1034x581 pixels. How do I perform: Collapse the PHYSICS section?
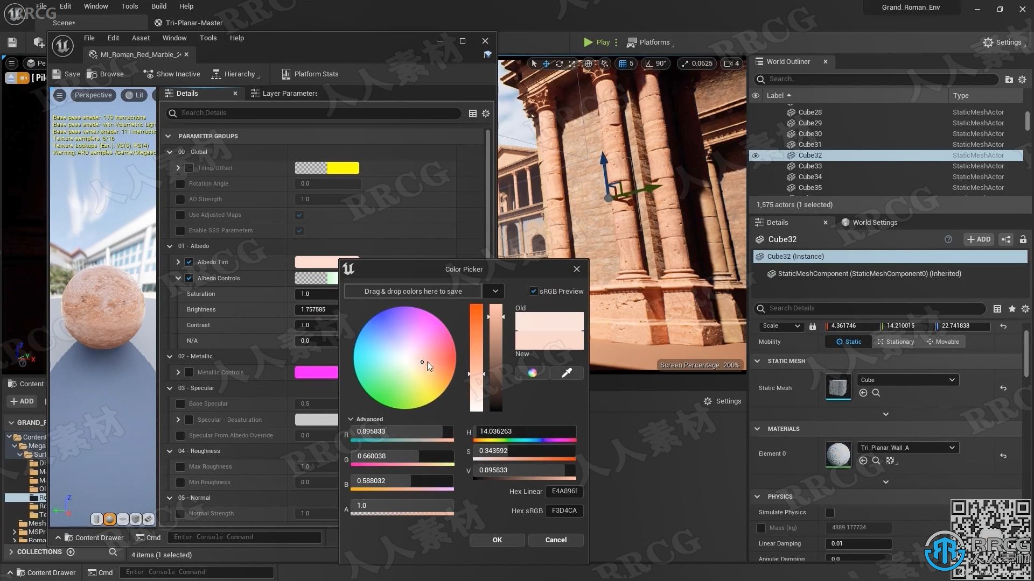pyautogui.click(x=757, y=497)
